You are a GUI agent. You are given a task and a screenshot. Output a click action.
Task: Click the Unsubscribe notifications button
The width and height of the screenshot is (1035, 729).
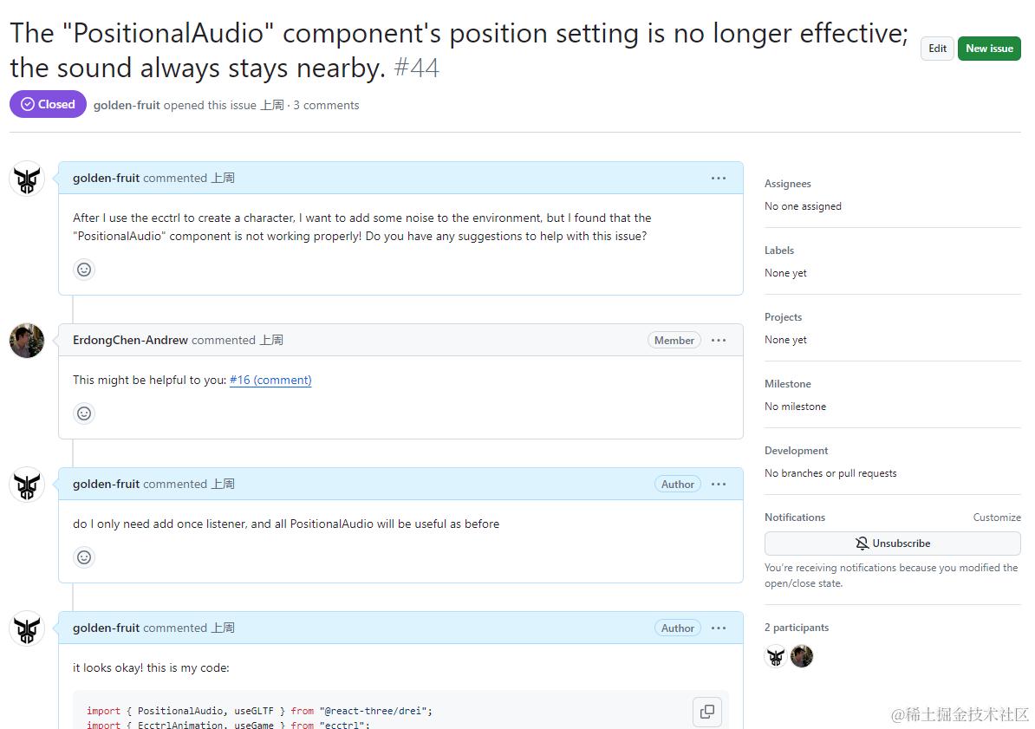pos(892,543)
